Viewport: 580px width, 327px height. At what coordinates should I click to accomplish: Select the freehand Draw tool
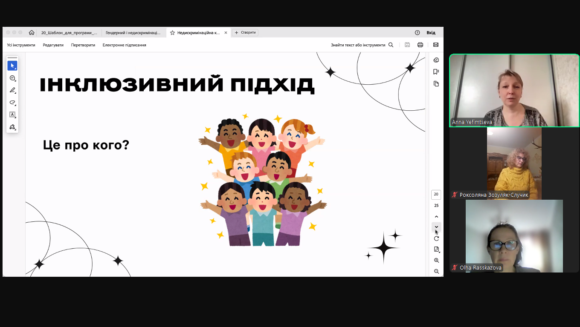pyautogui.click(x=12, y=103)
